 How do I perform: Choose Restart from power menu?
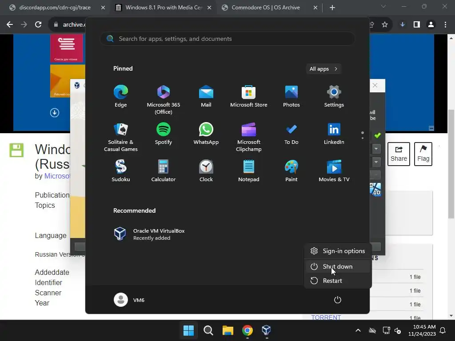(x=338, y=281)
